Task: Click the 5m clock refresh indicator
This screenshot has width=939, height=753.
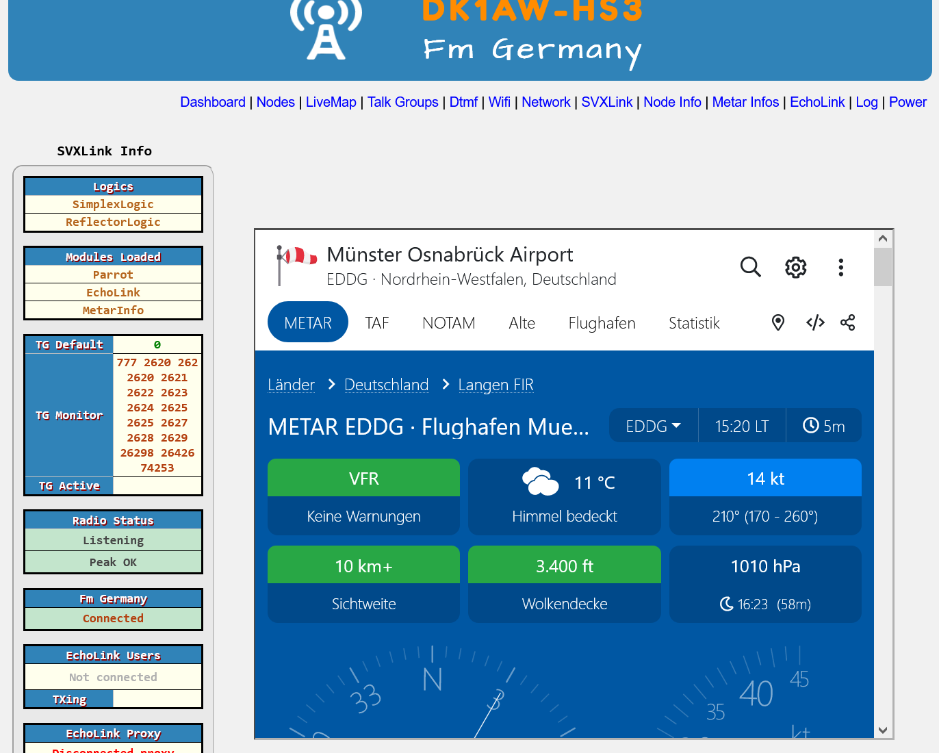Action: pyautogui.click(x=823, y=426)
